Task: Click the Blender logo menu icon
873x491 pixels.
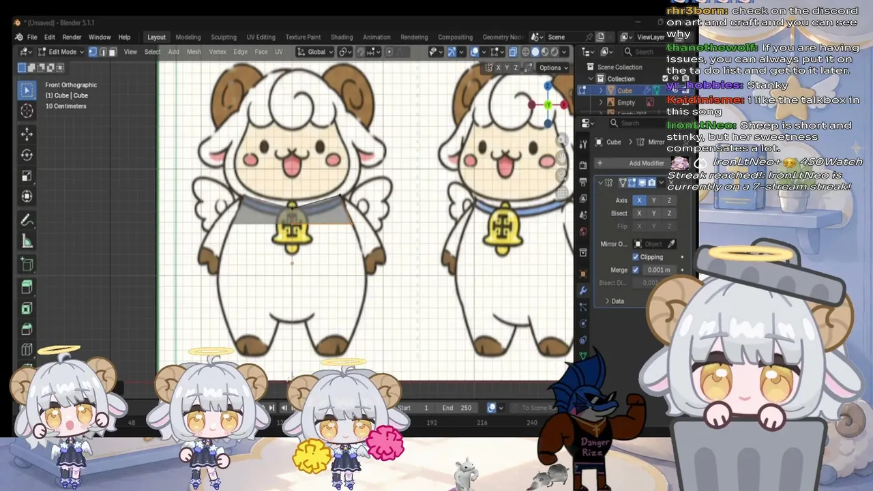Action: (x=18, y=37)
